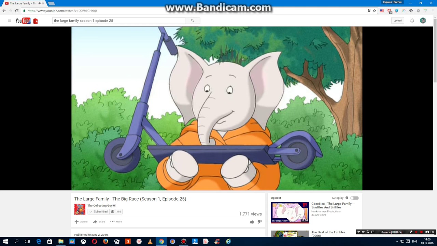Click the video player area
The height and width of the screenshot is (246, 437).
click(217, 108)
